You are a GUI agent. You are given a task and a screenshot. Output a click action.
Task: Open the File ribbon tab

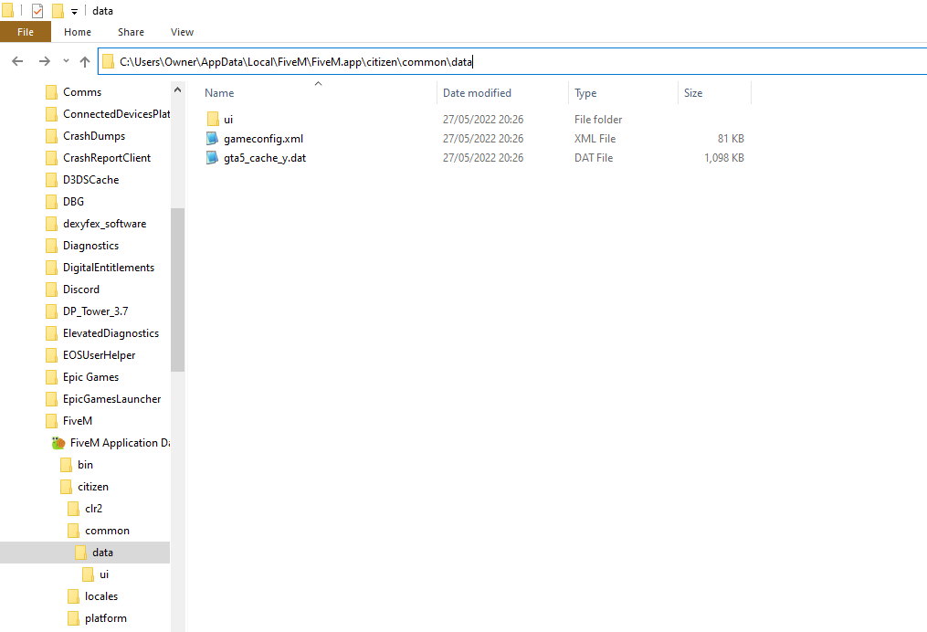26,32
